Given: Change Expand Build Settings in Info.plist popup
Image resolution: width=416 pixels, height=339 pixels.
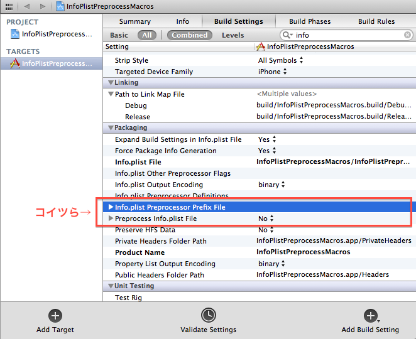Looking at the screenshot, I should tap(267, 139).
